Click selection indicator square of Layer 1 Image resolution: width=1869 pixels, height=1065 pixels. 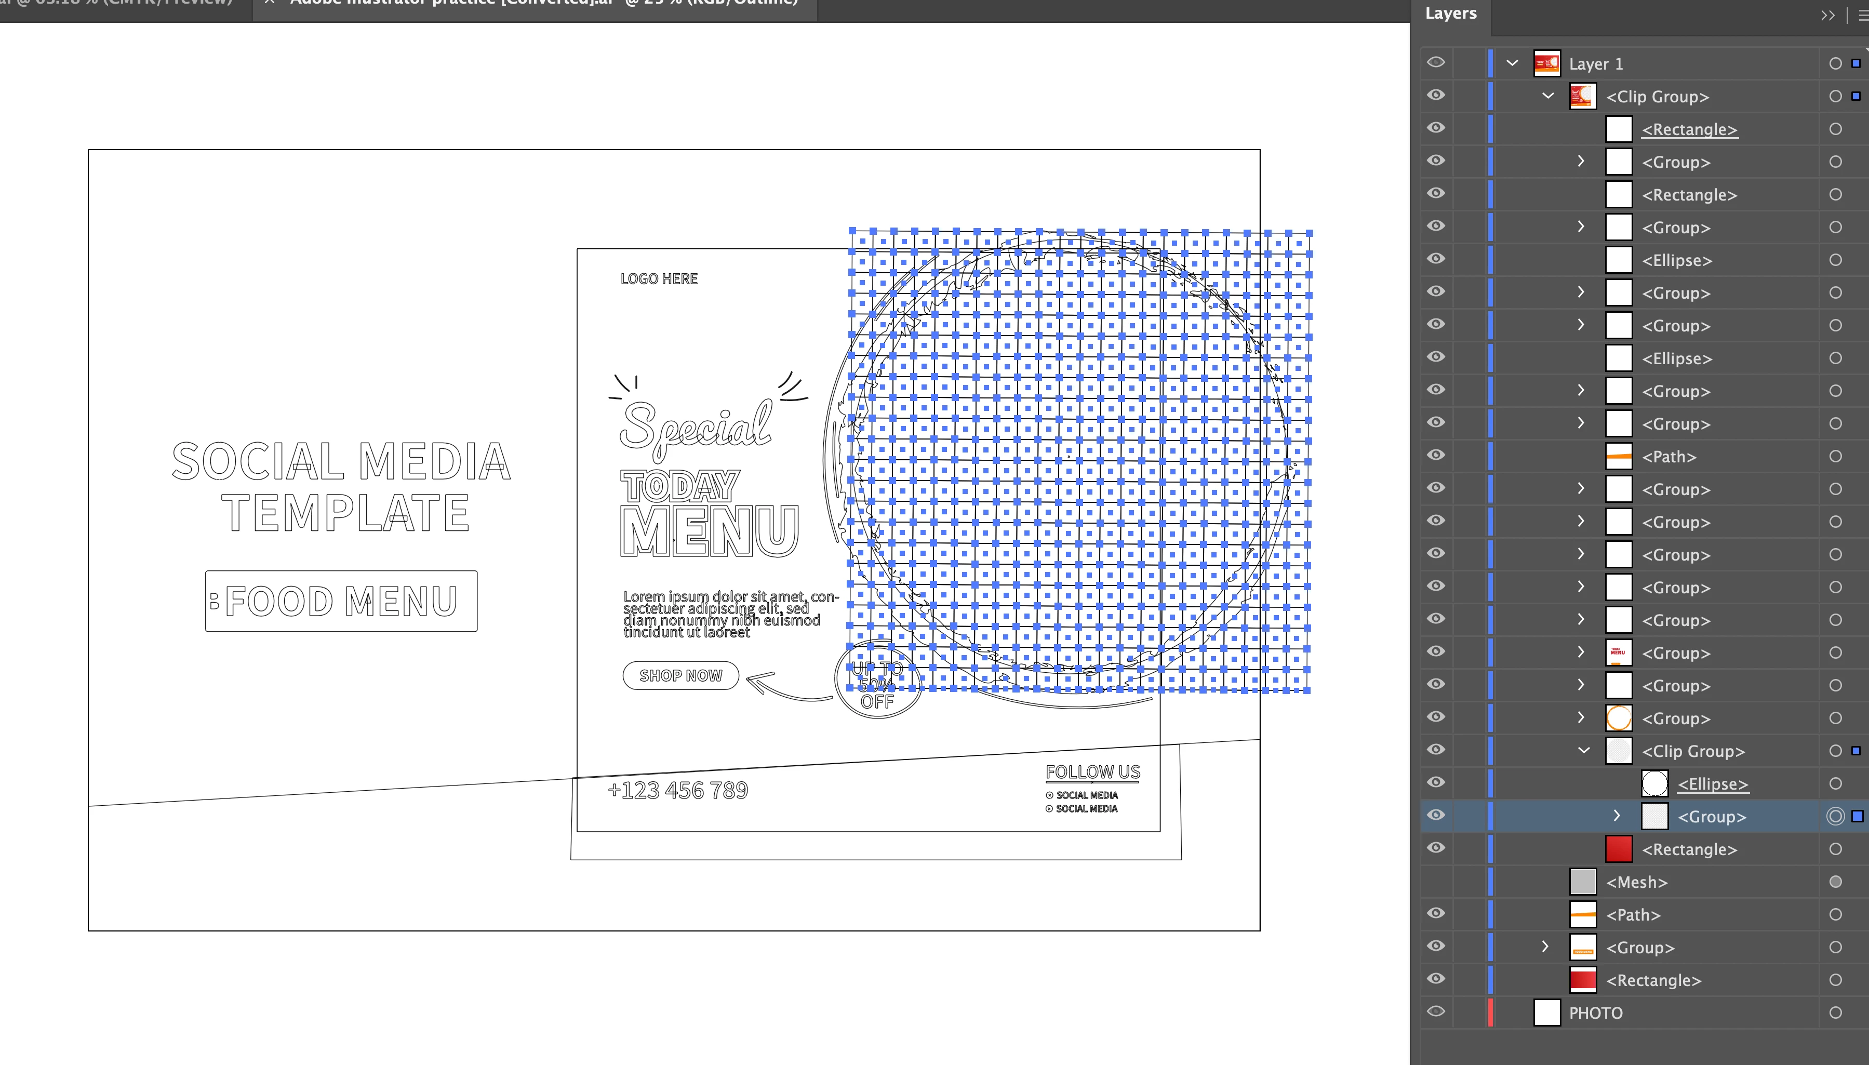(1856, 63)
